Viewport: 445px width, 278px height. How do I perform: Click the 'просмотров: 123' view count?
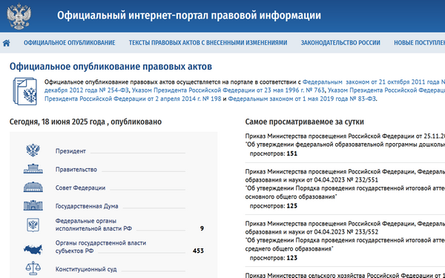pos(273,258)
